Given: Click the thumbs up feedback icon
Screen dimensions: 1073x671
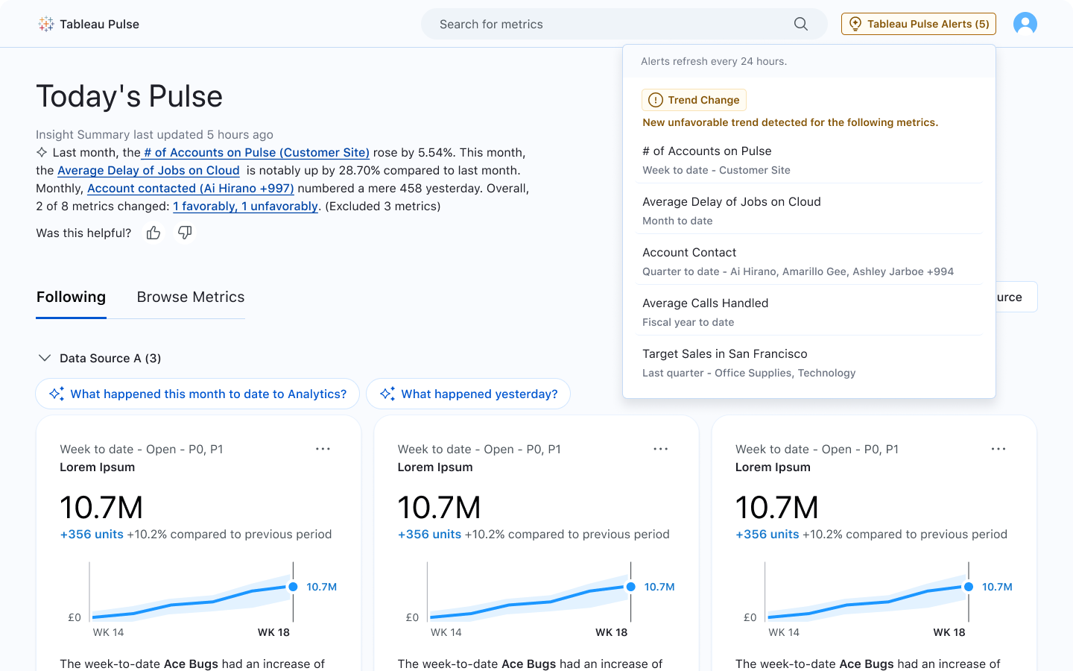Looking at the screenshot, I should click(153, 233).
